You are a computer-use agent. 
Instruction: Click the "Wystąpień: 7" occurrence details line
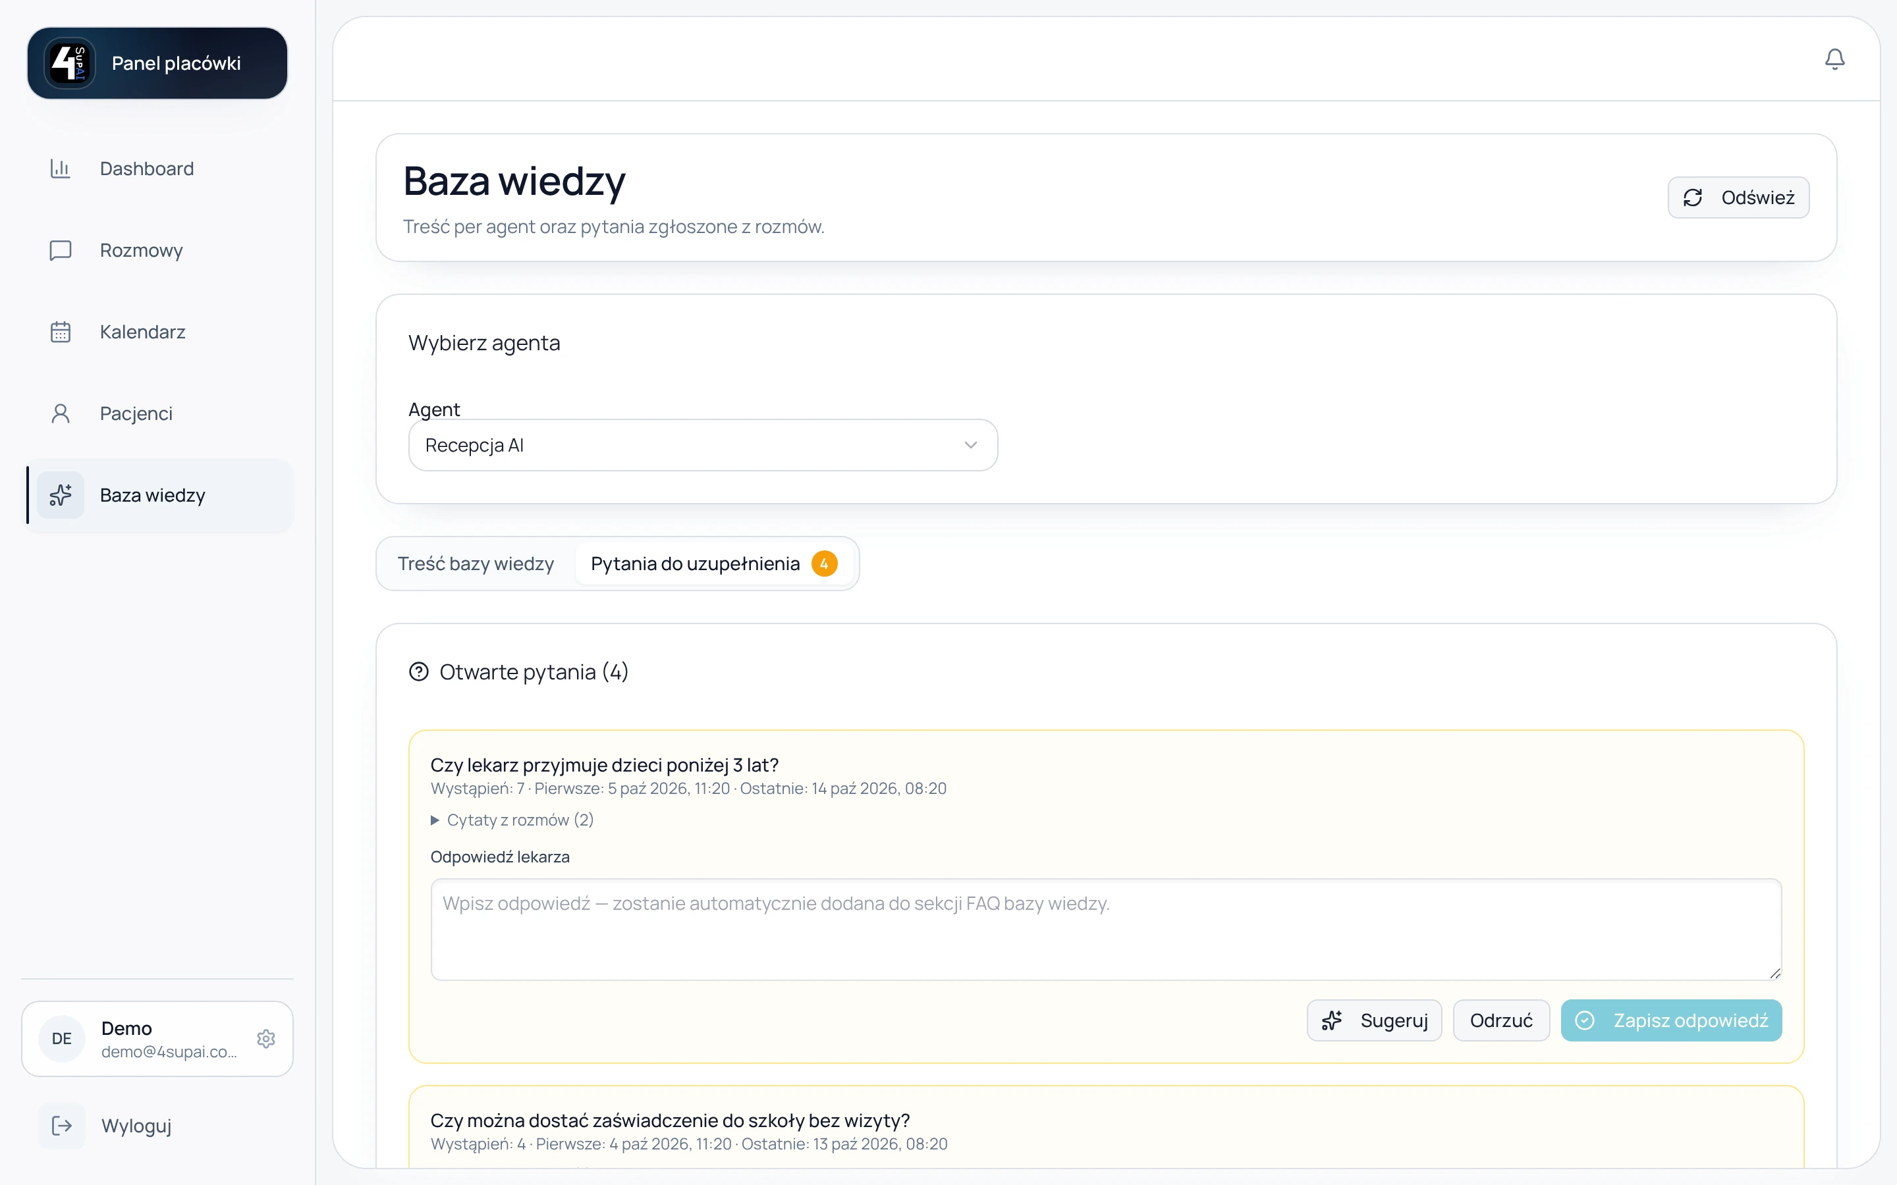click(688, 789)
